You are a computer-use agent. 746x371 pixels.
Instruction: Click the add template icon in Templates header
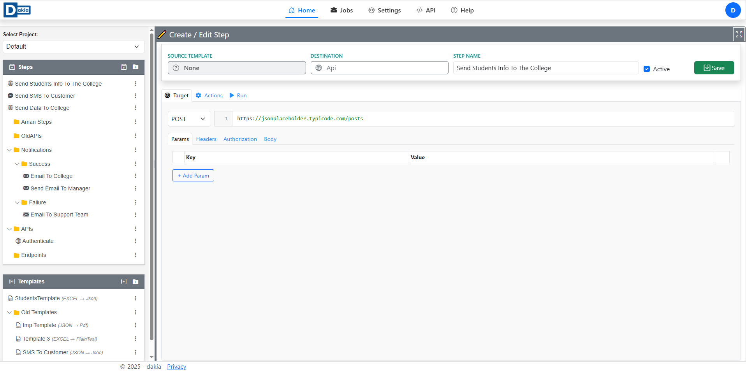pyautogui.click(x=124, y=281)
